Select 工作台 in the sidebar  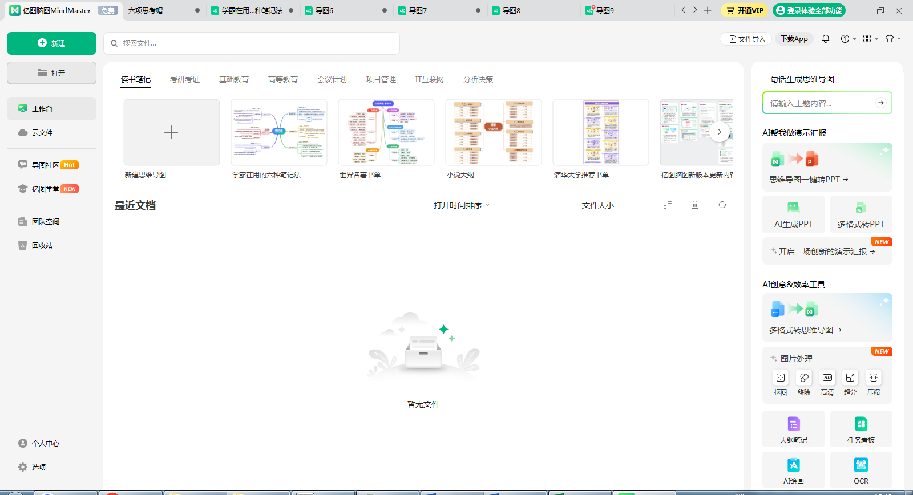click(51, 108)
